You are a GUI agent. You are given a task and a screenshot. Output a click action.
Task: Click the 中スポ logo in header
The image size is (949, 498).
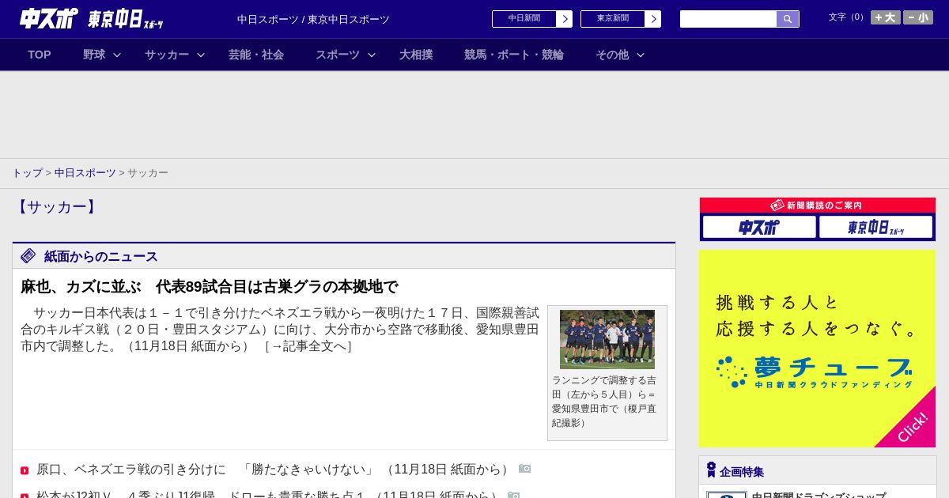49,18
